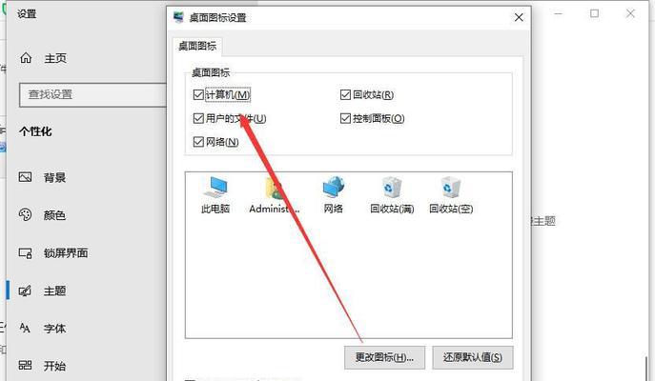Image resolution: width=655 pixels, height=381 pixels.
Task: Focus the 查找设置 search field
Action: pyautogui.click(x=92, y=94)
